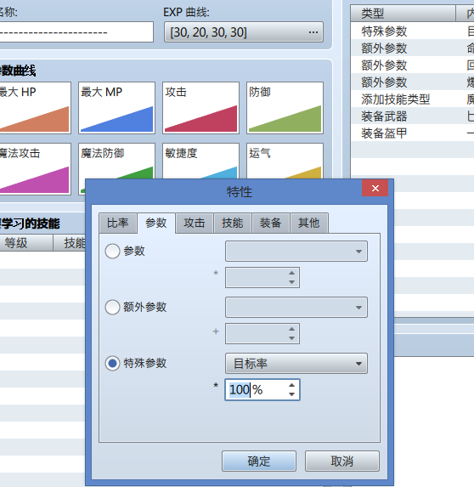This screenshot has width=474, height=487.
Task: Click the 额外参数 additive spin box
Action: (x=262, y=333)
